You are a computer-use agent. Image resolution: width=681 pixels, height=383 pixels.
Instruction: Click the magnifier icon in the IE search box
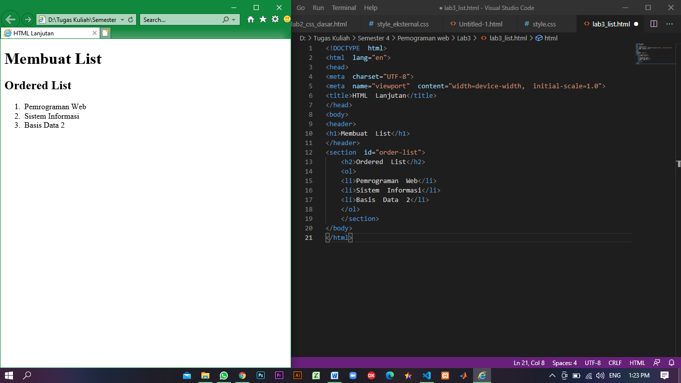225,20
